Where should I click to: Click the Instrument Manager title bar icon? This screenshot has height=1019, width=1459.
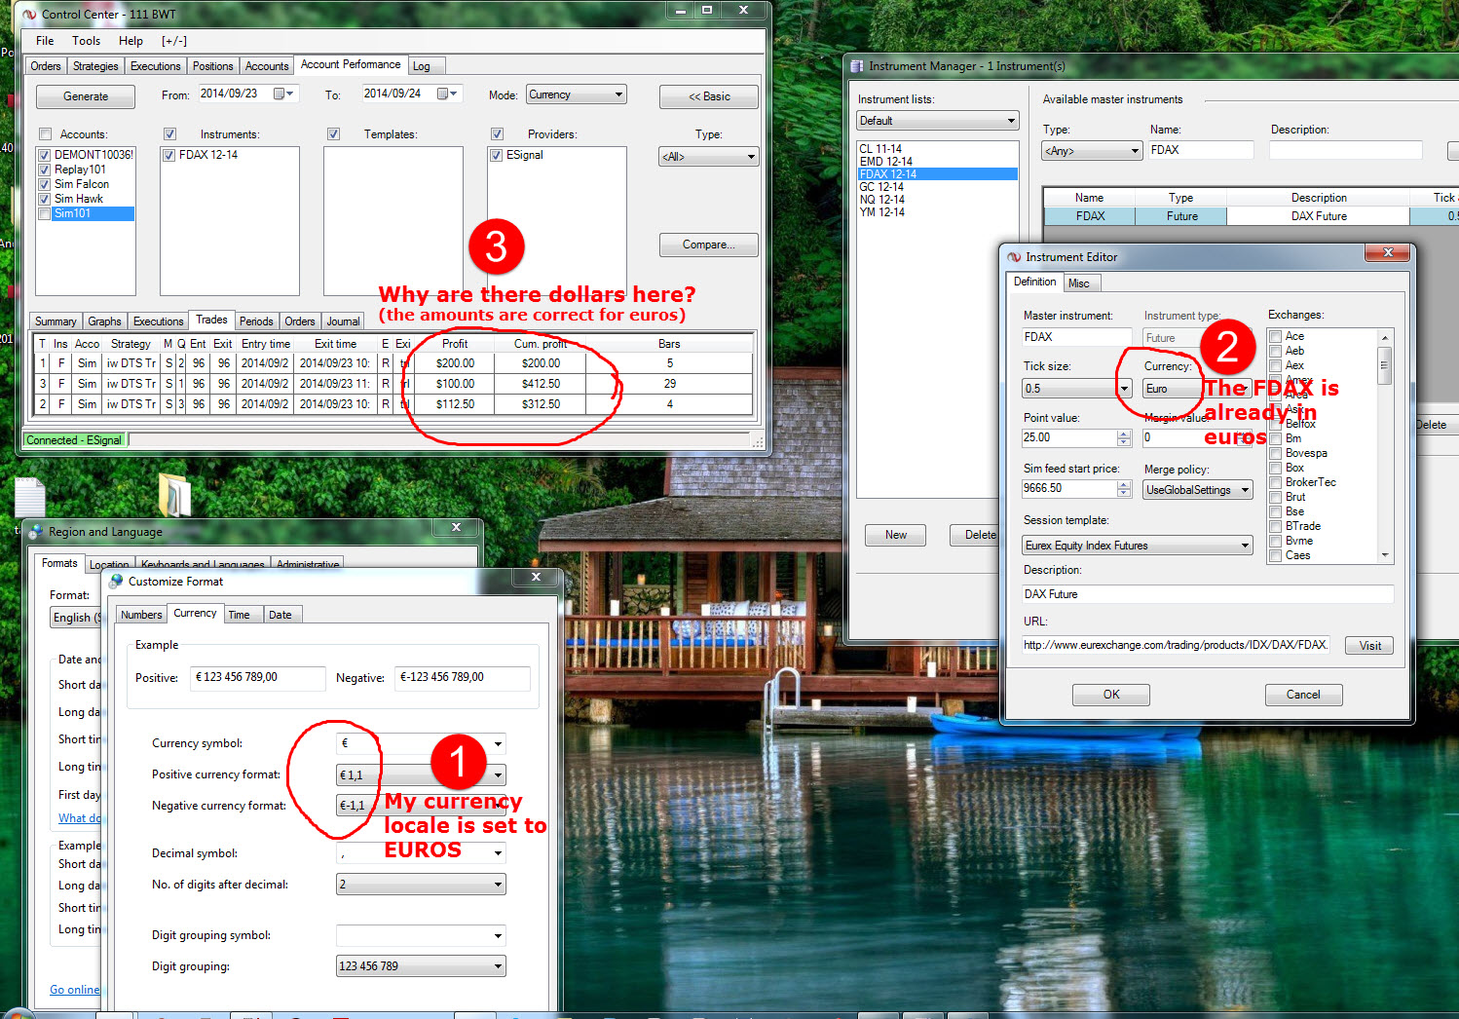pyautogui.click(x=857, y=66)
